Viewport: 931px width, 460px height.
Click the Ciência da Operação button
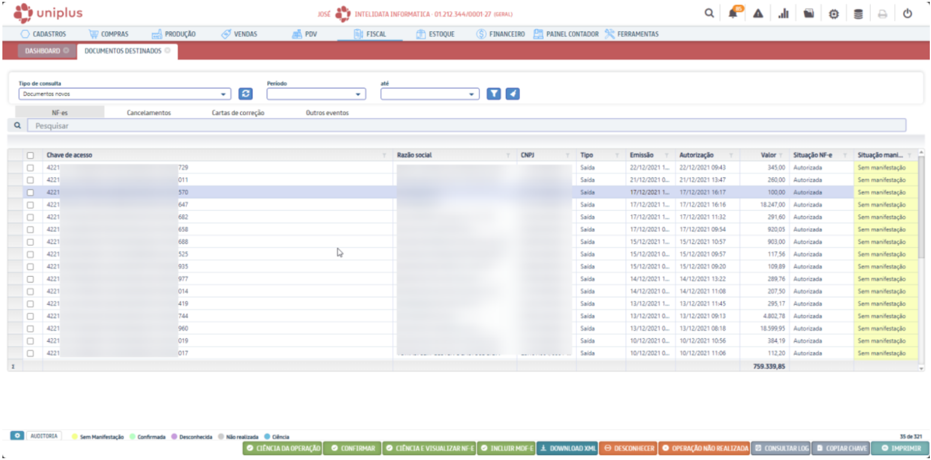(282, 448)
